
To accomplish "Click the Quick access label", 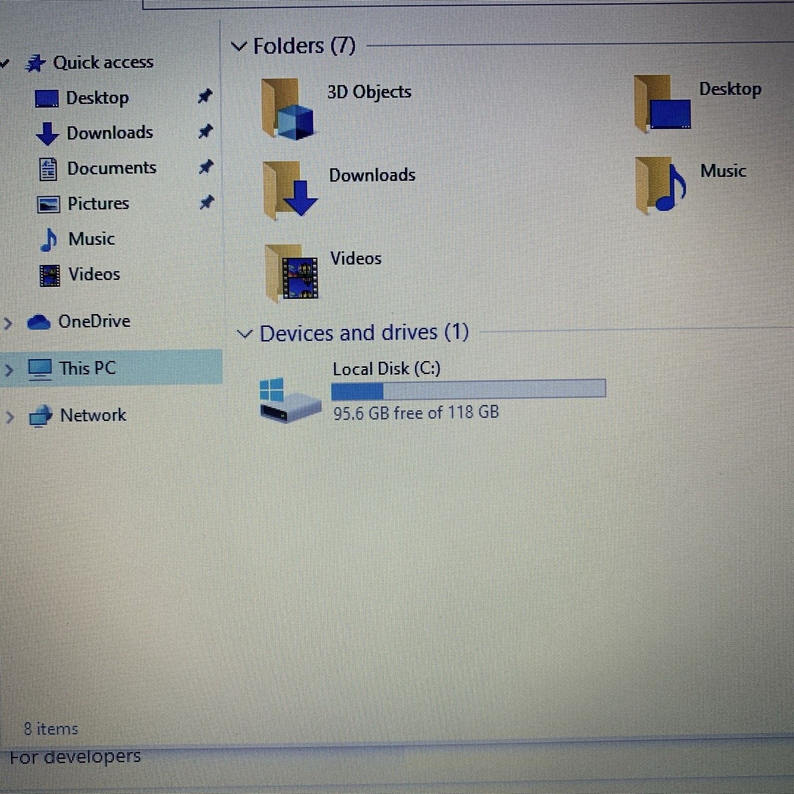I will point(103,63).
